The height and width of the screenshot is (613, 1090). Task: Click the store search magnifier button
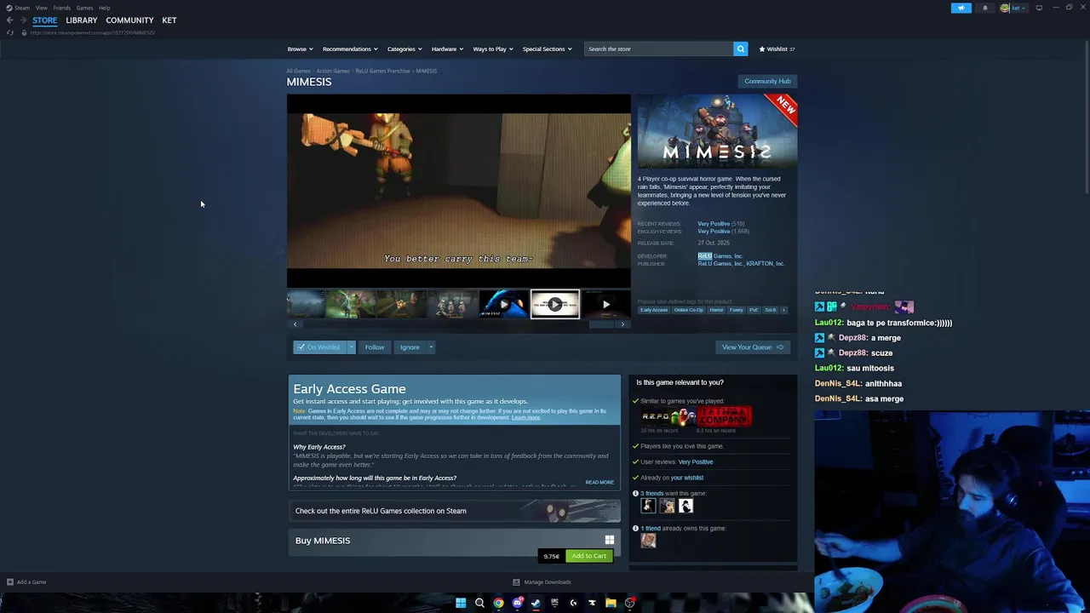[x=741, y=49]
